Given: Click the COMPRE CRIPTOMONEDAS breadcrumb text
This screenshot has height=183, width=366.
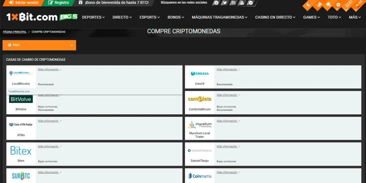Looking at the screenshot, I should 49,32.
